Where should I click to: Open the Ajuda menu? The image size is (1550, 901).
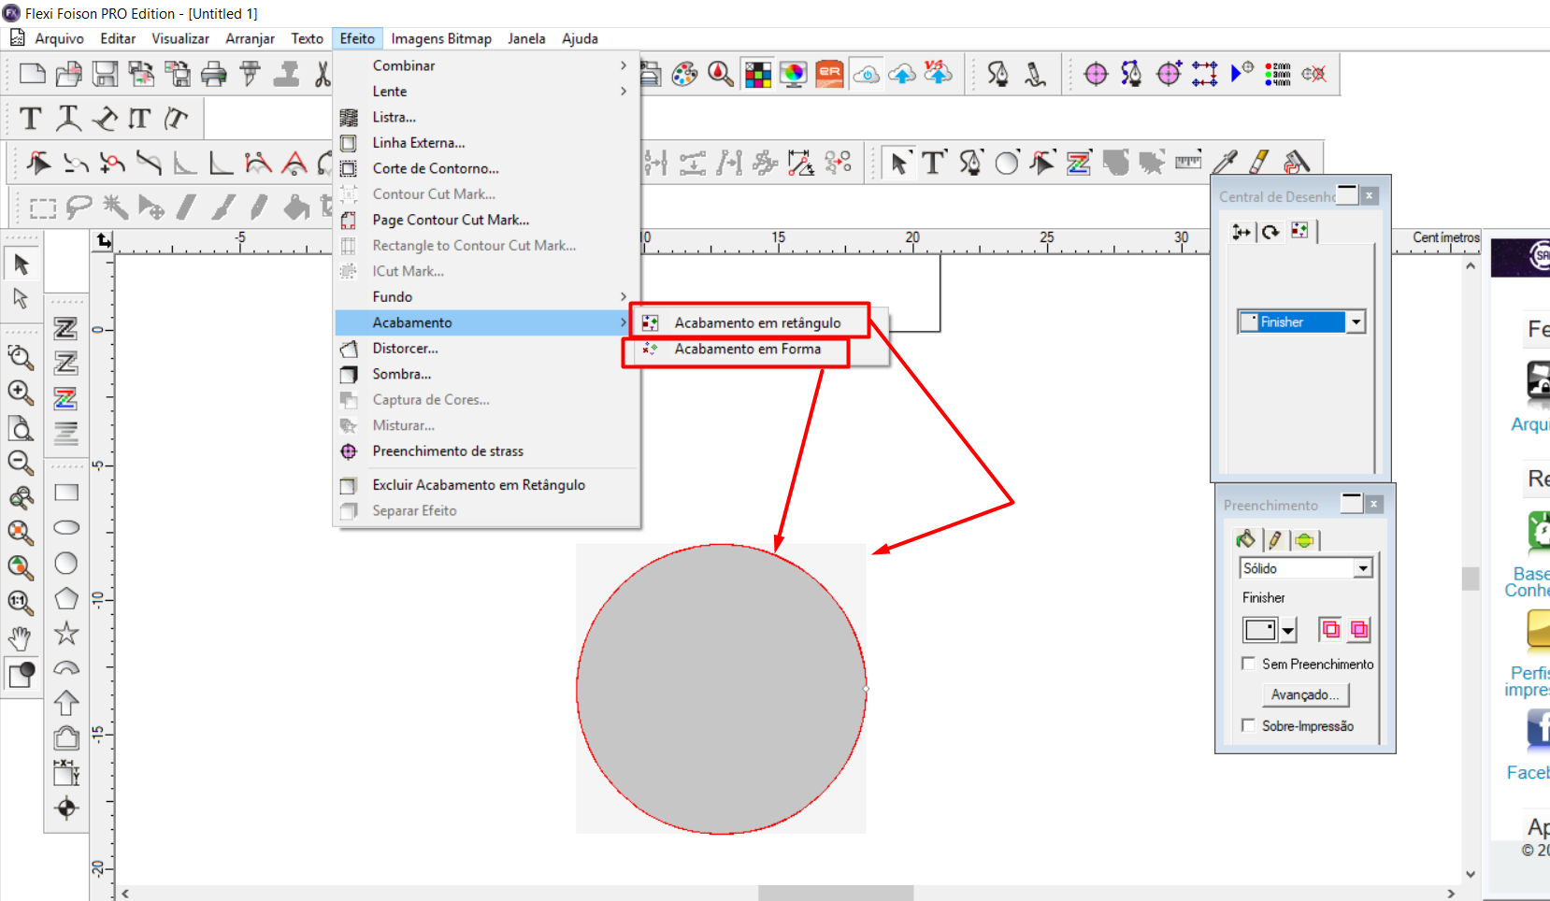(580, 38)
